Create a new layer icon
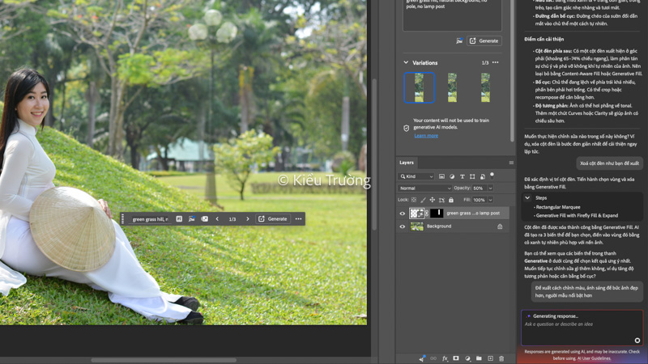This screenshot has height=364, width=648. click(490, 358)
